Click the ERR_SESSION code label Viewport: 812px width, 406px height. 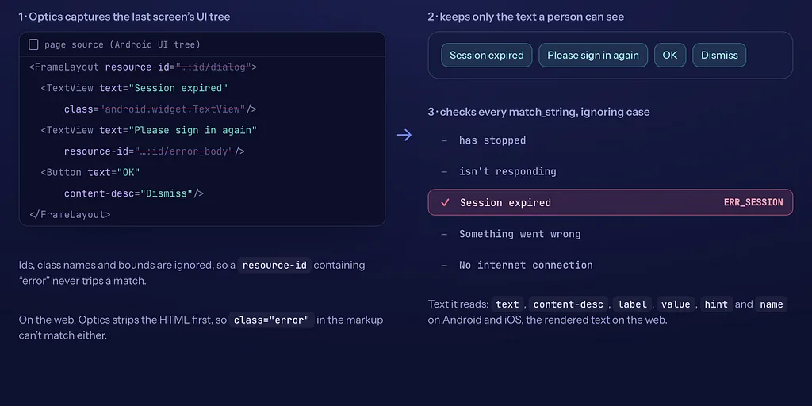pyautogui.click(x=753, y=202)
